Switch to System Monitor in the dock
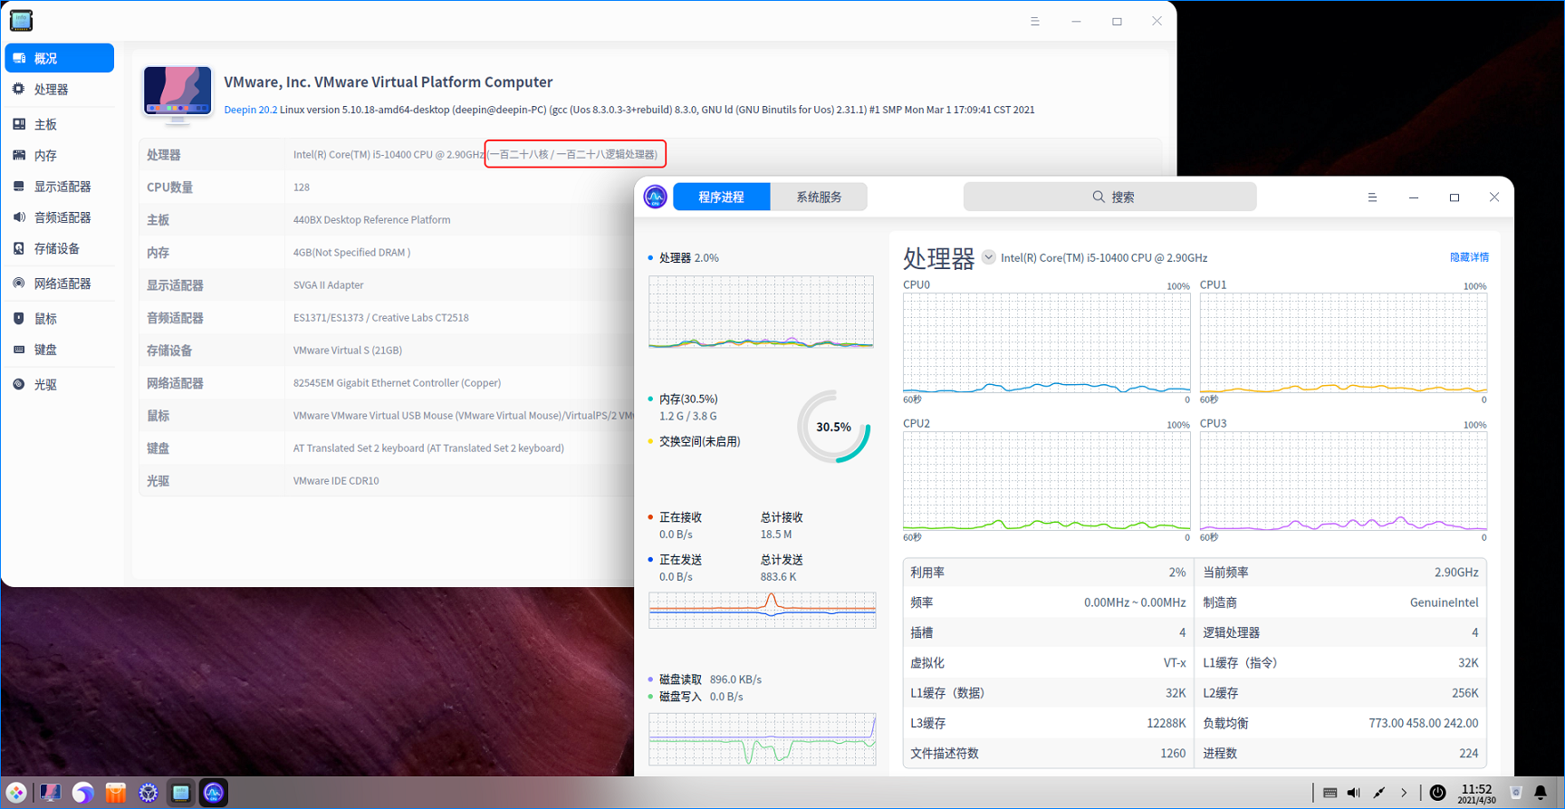 (x=214, y=793)
